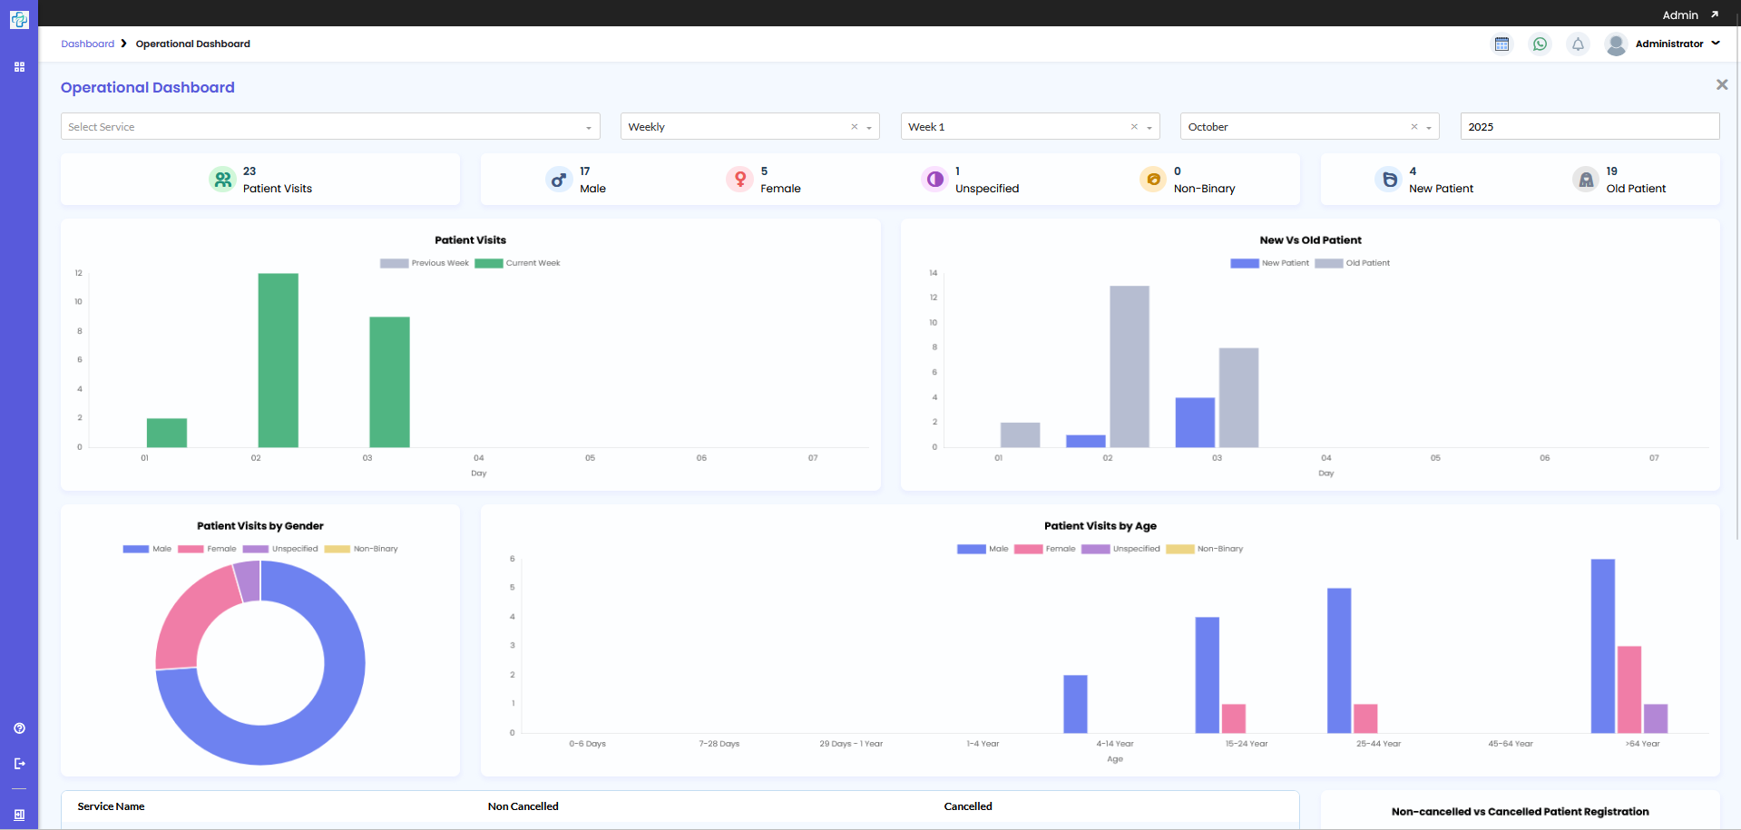Open the notifications bell icon
1741x830 pixels.
(1578, 44)
